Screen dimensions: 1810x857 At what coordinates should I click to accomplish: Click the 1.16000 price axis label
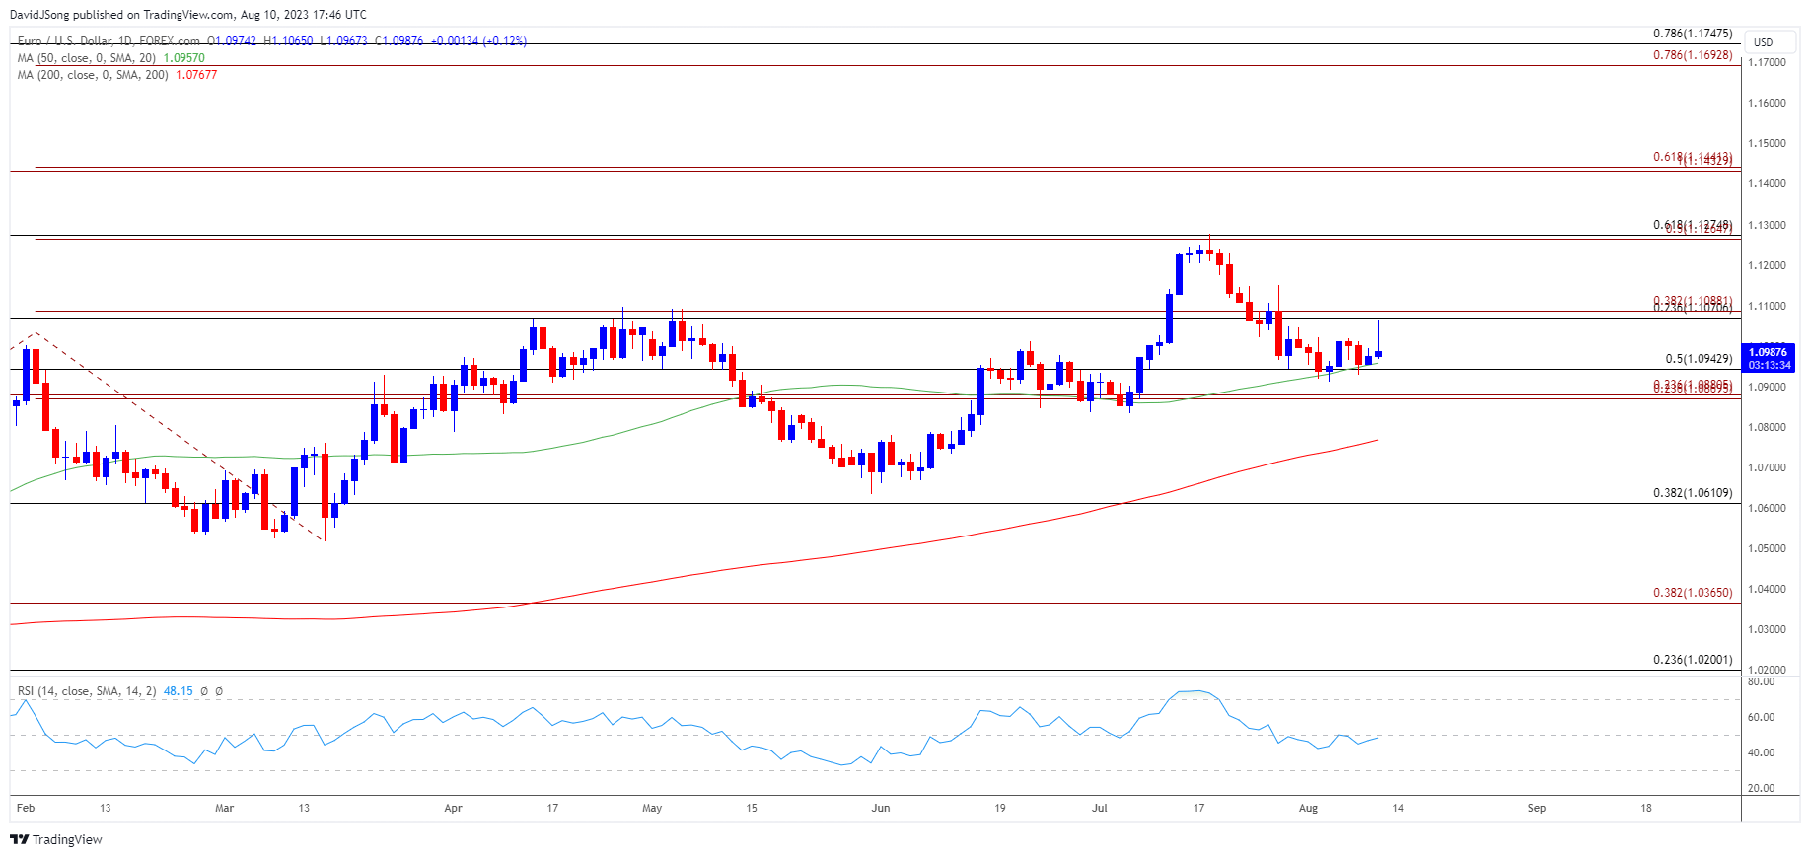(1767, 103)
